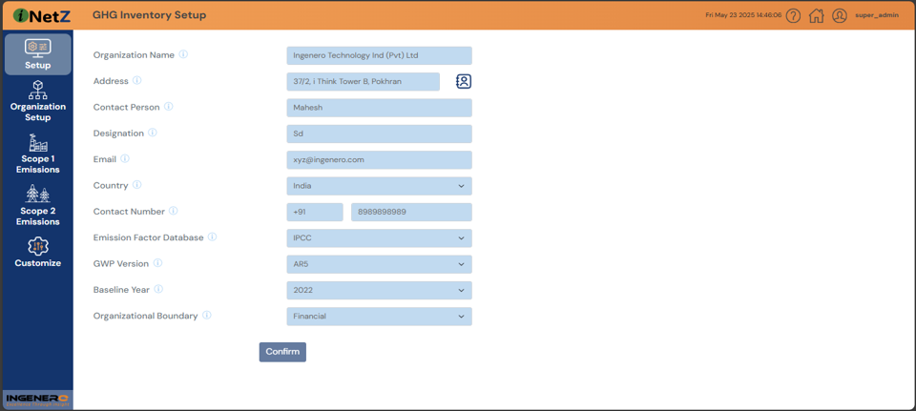
Task: Click info icon next to Organization Name
Action: click(x=183, y=54)
